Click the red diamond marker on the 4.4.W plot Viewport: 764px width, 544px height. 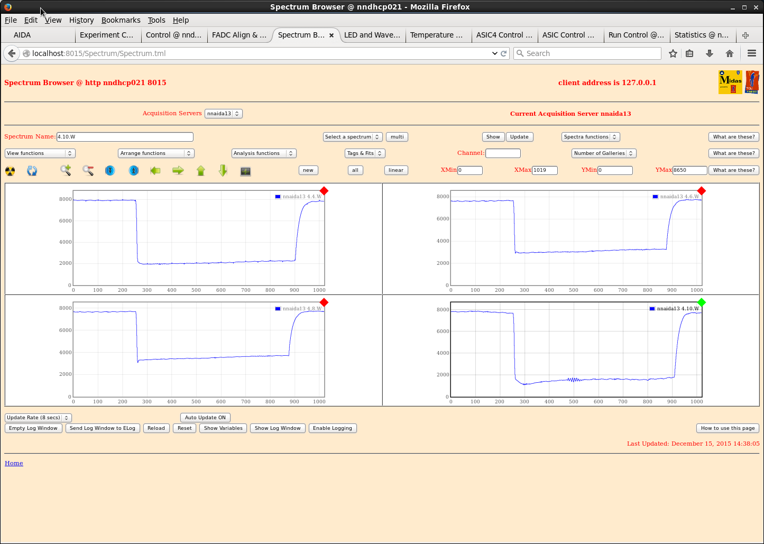[x=324, y=191]
